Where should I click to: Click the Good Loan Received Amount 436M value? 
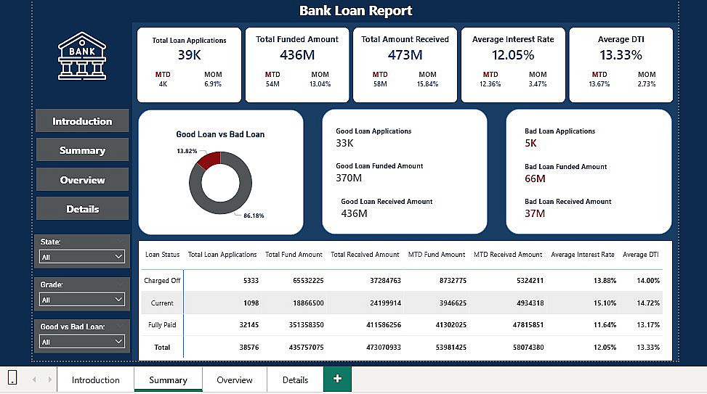click(x=354, y=213)
